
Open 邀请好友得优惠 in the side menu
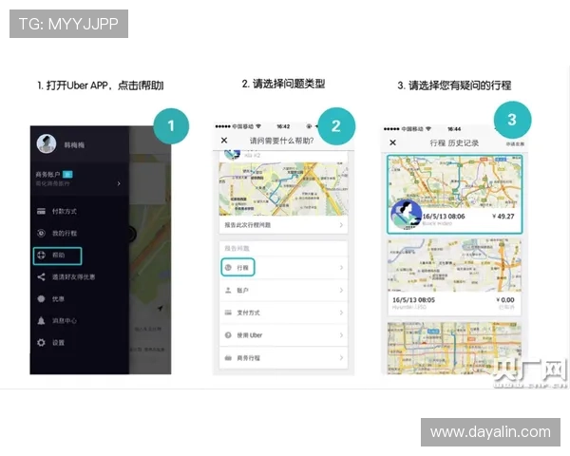(73, 276)
